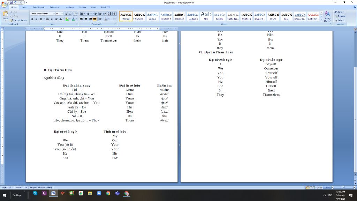357x201 pixels.
Task: Apply text highlight color
Action: tap(67, 19)
